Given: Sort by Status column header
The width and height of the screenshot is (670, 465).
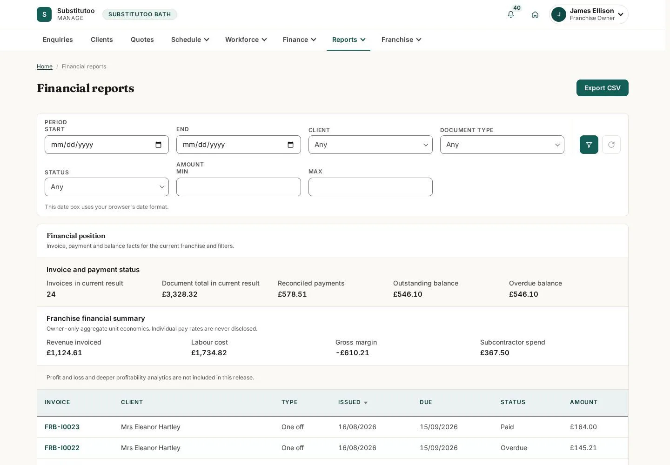Looking at the screenshot, I should point(513,402).
